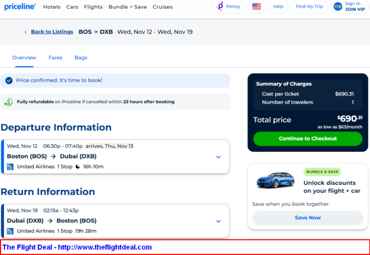Select the '19h 28m' return duration
Image resolution: width=370 pixels, height=255 pixels.
86,231
